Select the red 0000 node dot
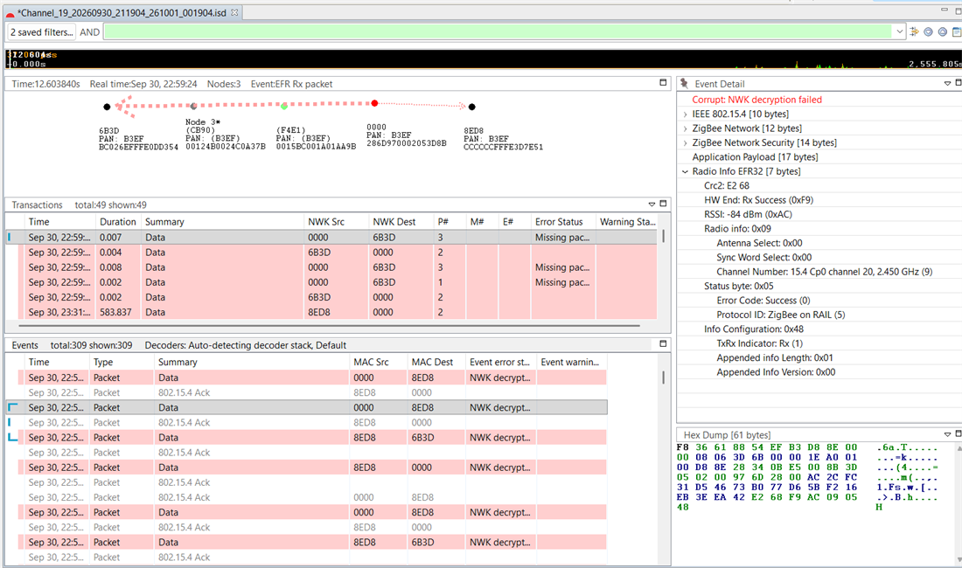Screen dimensions: 962x568 (x=374, y=103)
